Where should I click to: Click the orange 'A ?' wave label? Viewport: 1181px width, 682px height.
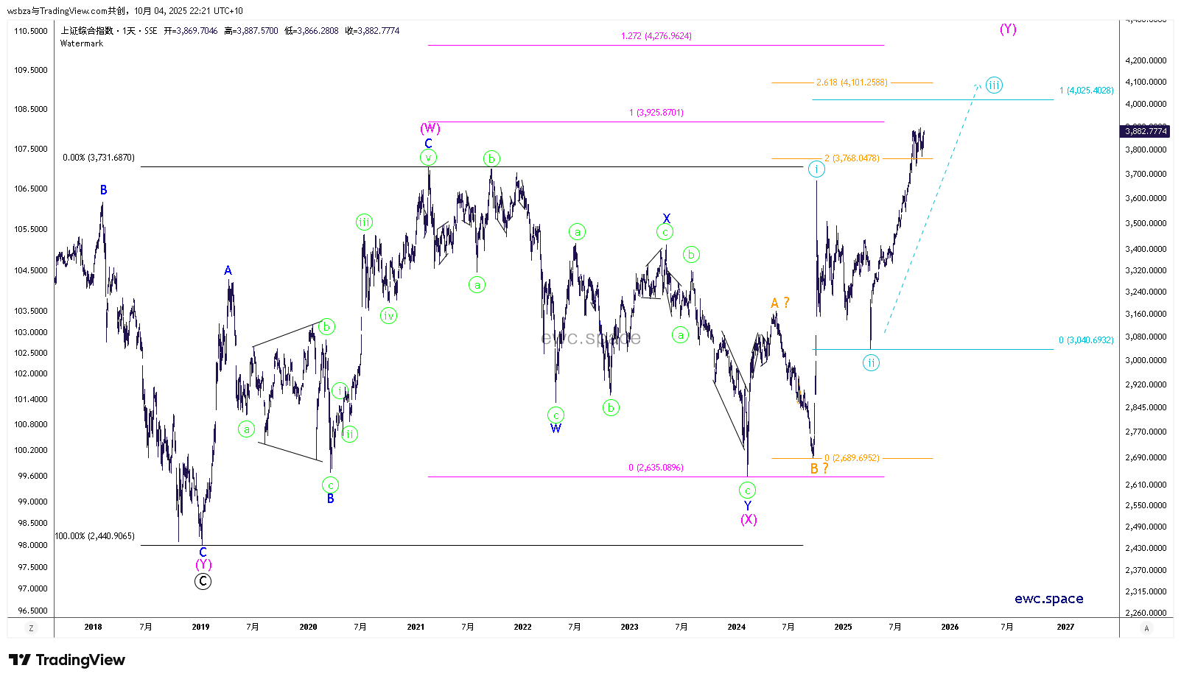coord(779,303)
